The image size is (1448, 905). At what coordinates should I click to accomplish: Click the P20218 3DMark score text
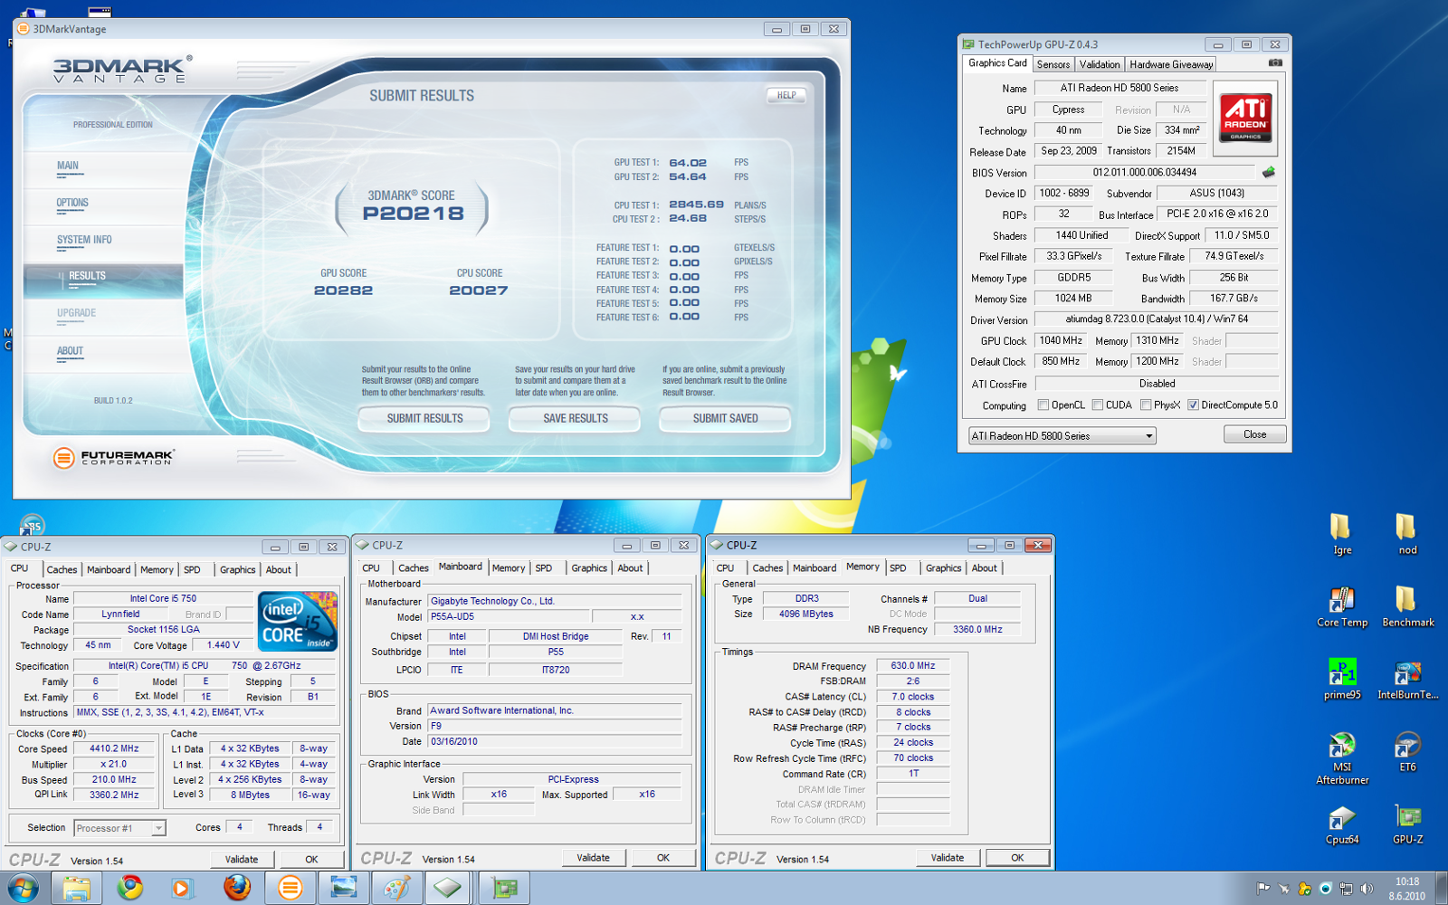click(x=413, y=214)
